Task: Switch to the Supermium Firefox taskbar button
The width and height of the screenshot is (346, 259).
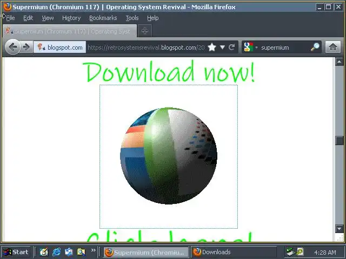Action: pos(146,252)
